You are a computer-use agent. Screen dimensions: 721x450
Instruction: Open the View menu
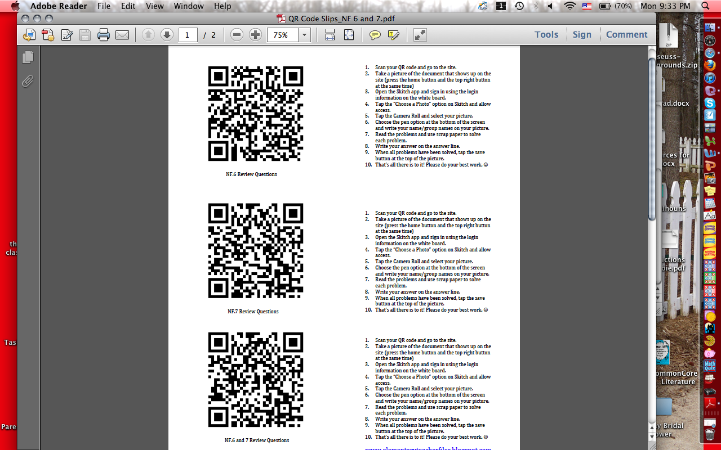(154, 6)
